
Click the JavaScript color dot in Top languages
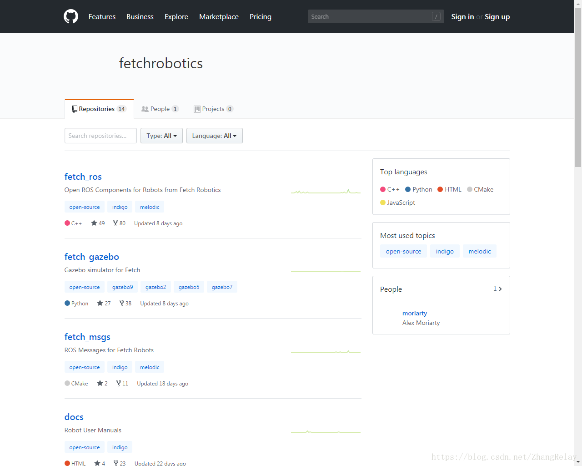pos(383,203)
